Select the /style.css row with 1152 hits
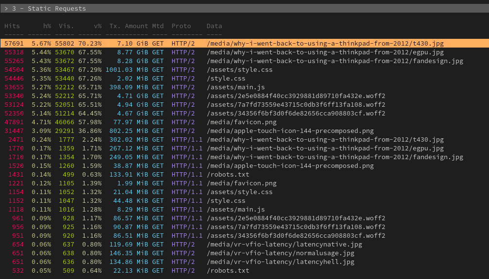 point(226,201)
